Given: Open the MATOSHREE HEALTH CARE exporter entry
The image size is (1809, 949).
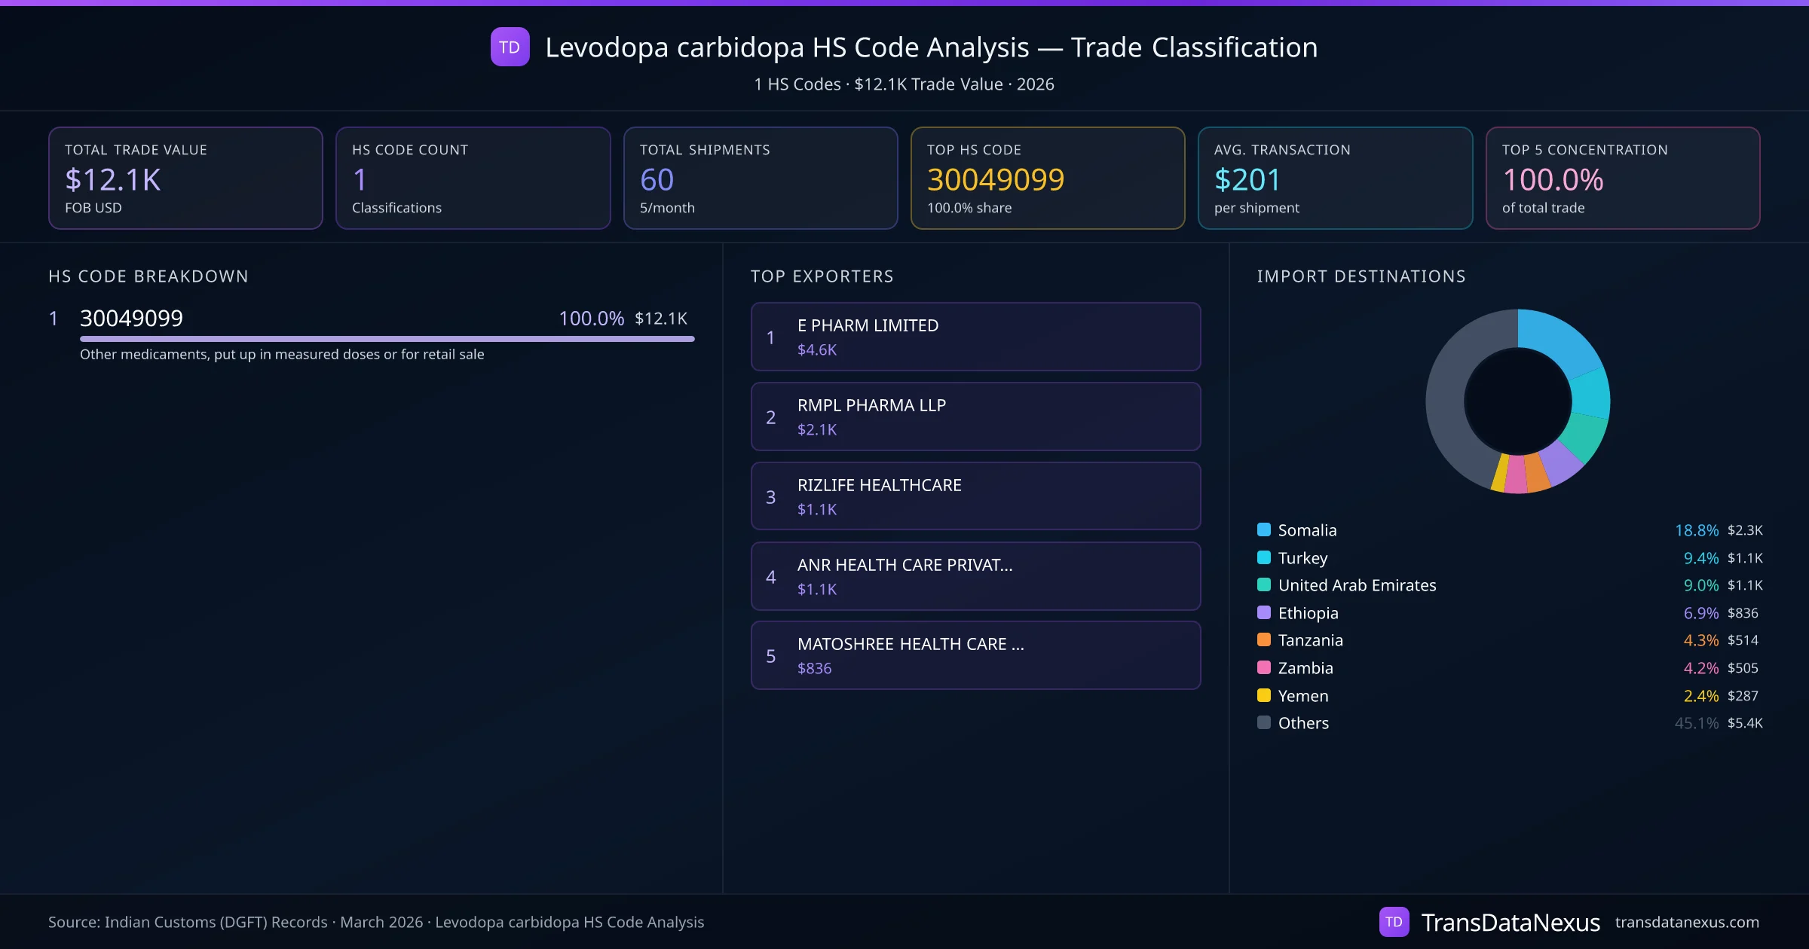Looking at the screenshot, I should click(975, 655).
